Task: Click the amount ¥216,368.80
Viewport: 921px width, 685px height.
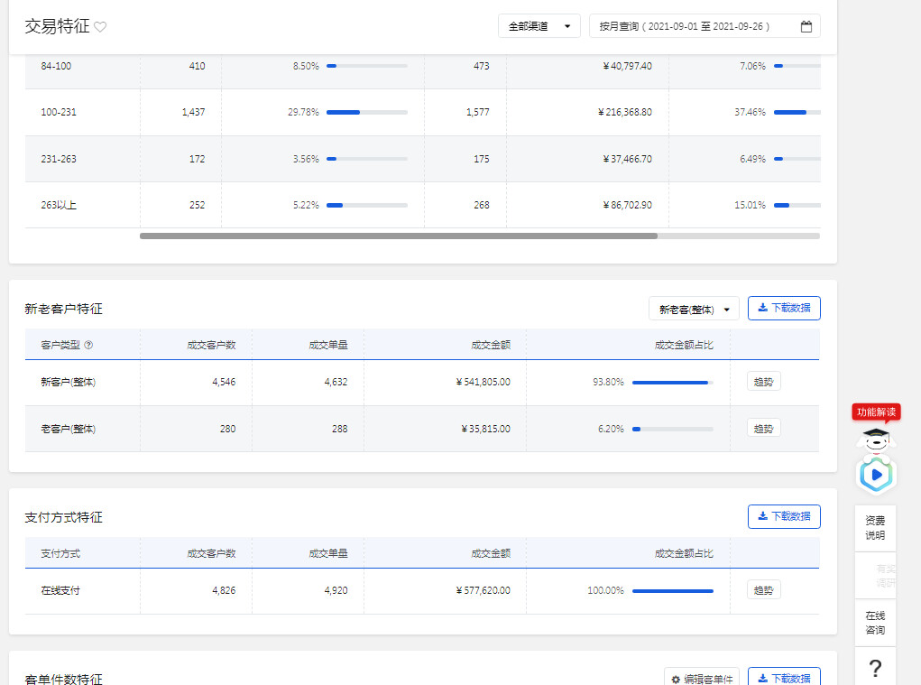Action: tap(625, 112)
